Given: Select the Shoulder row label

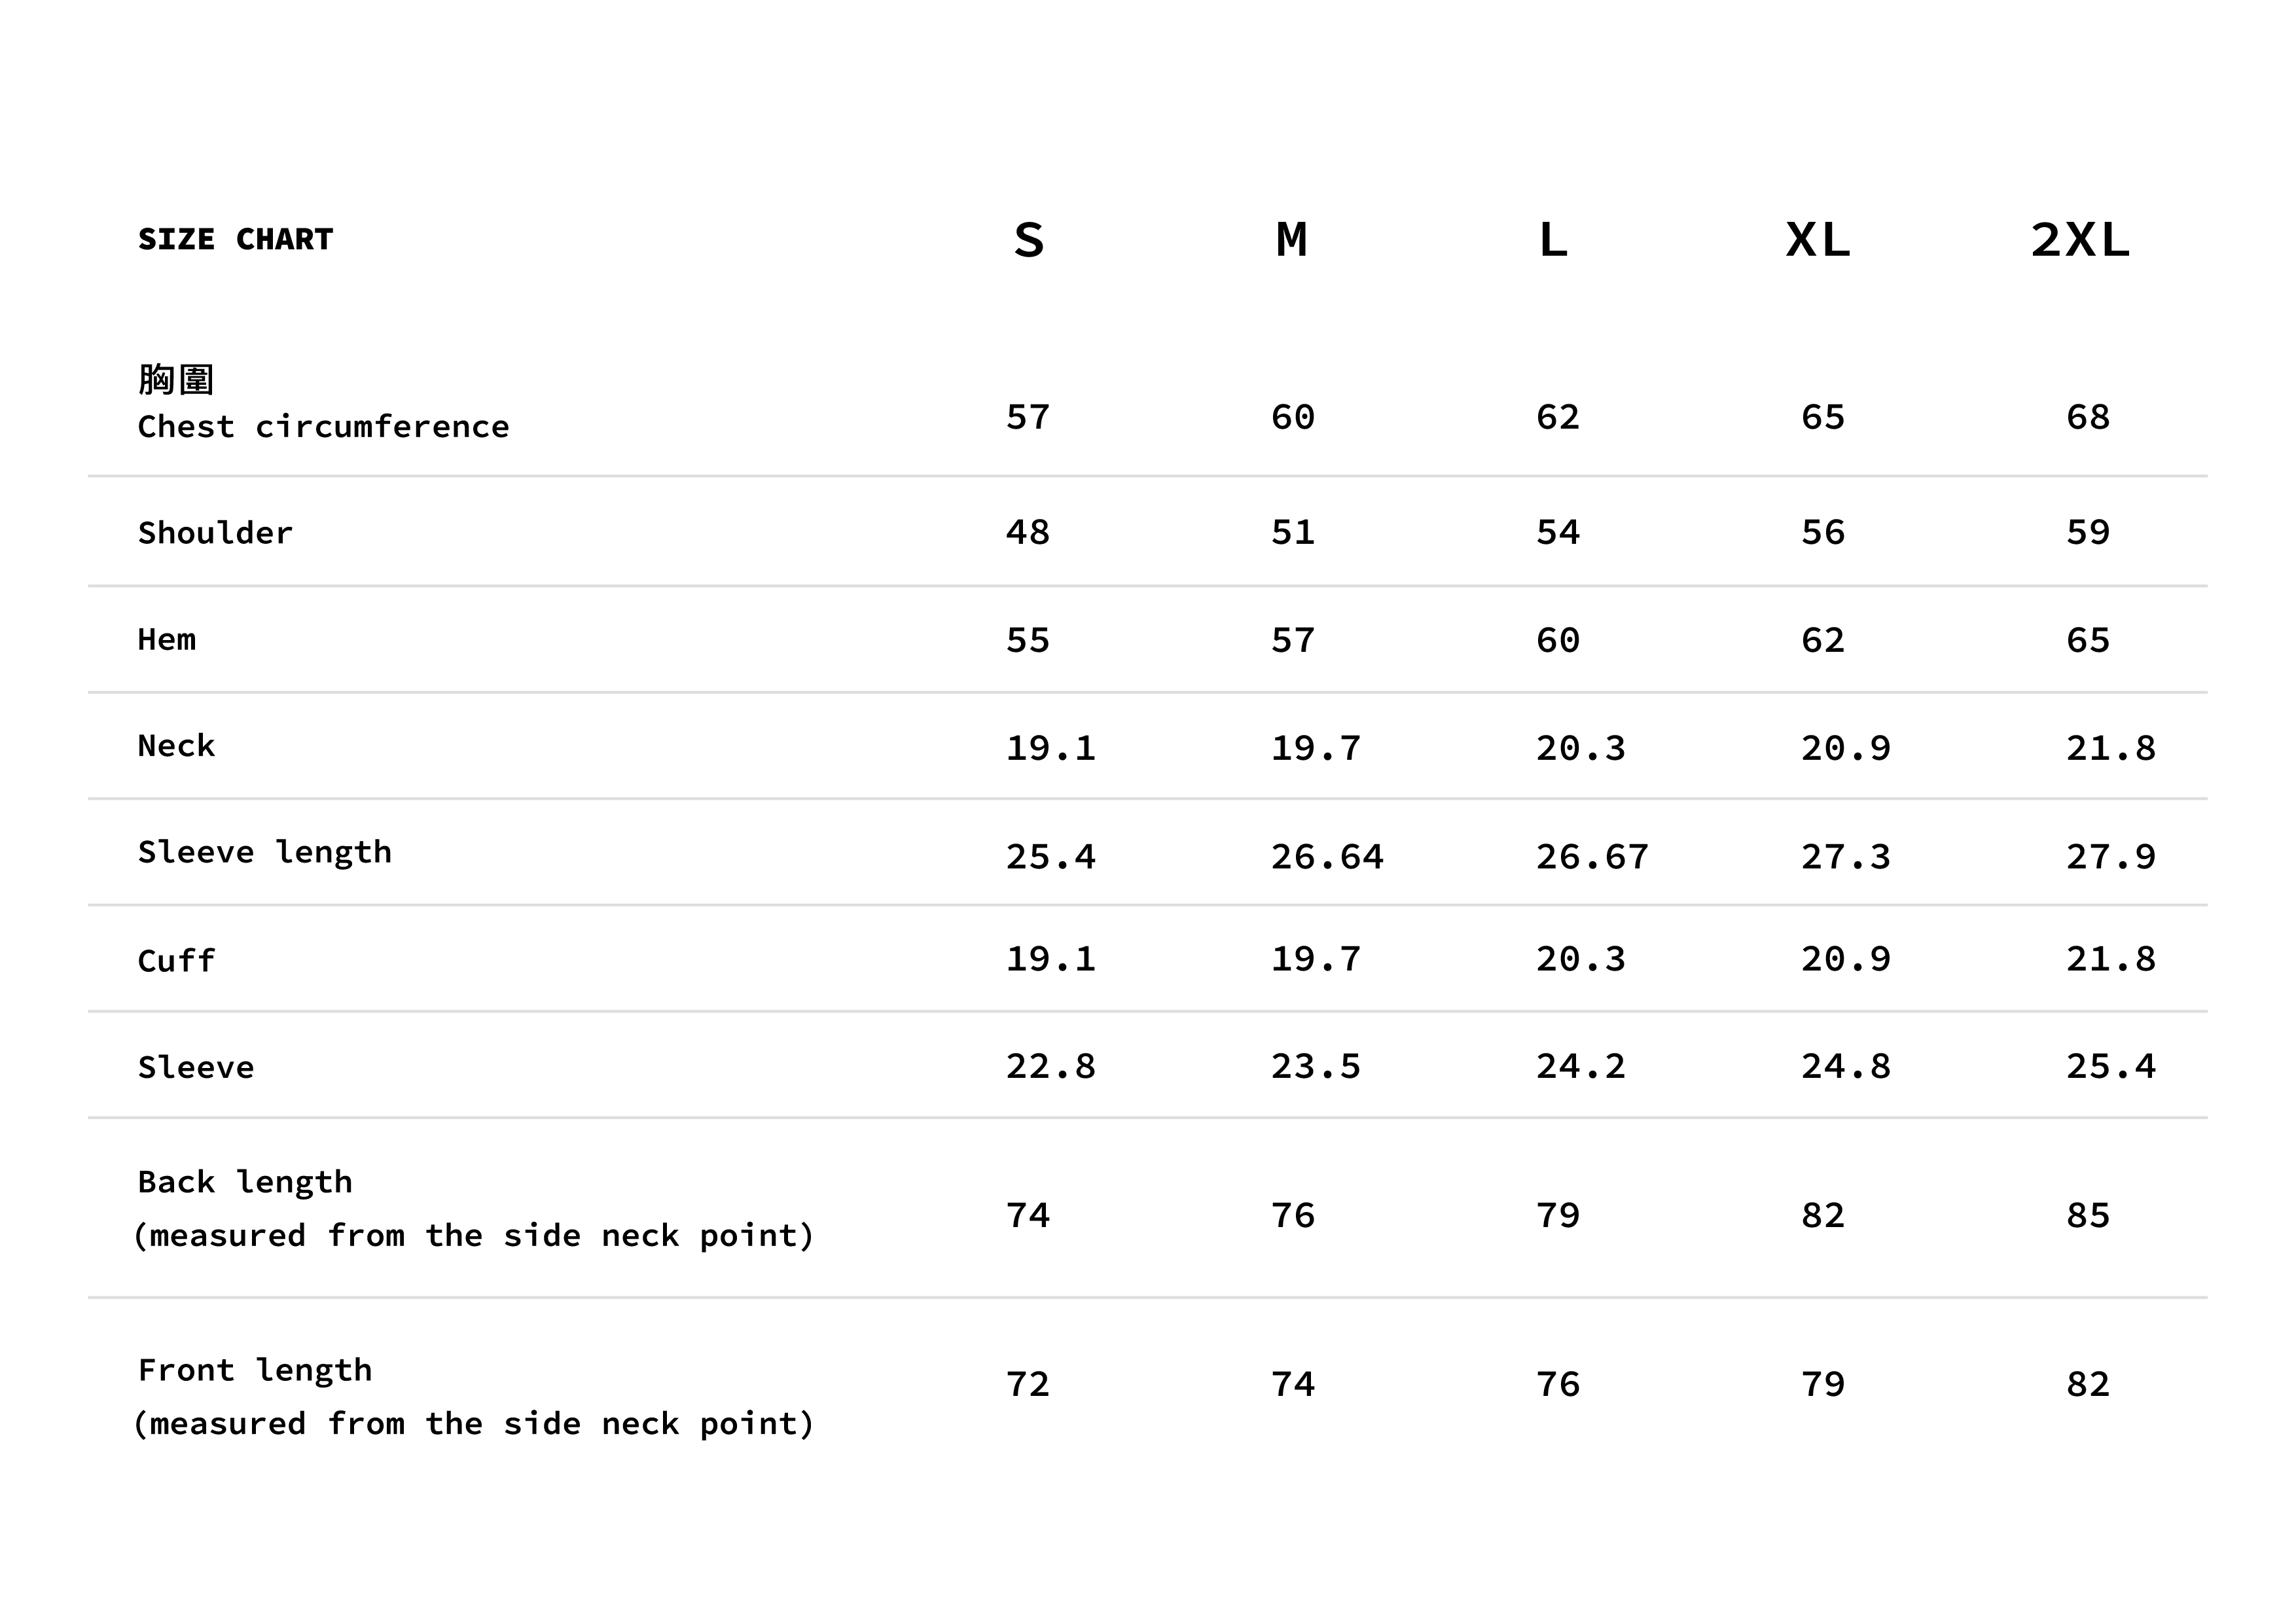Looking at the screenshot, I should click(215, 533).
